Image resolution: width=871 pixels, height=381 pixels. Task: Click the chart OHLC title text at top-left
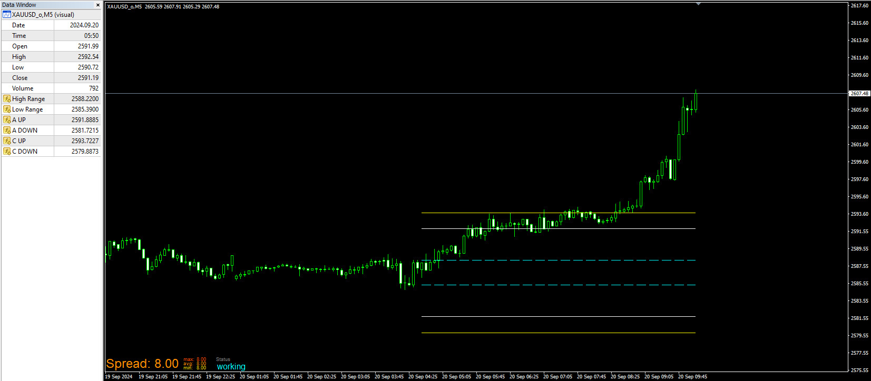click(x=163, y=7)
